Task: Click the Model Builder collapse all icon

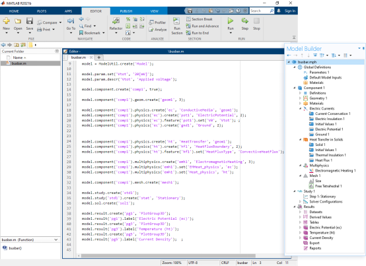Action: tap(315, 55)
